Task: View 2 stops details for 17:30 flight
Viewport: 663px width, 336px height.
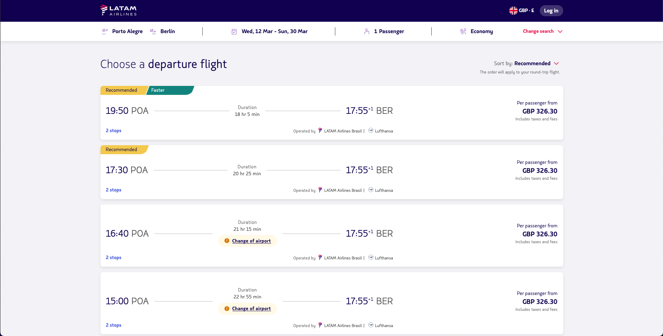Action: tap(114, 190)
